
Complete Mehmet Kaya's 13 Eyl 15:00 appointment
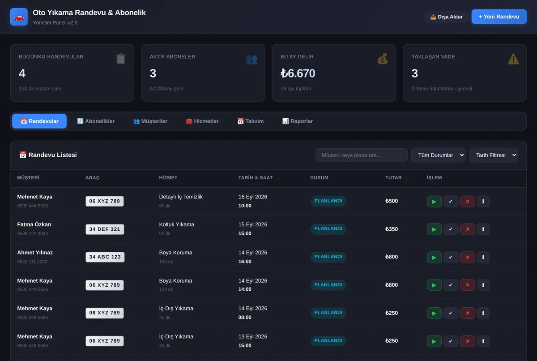pos(451,341)
